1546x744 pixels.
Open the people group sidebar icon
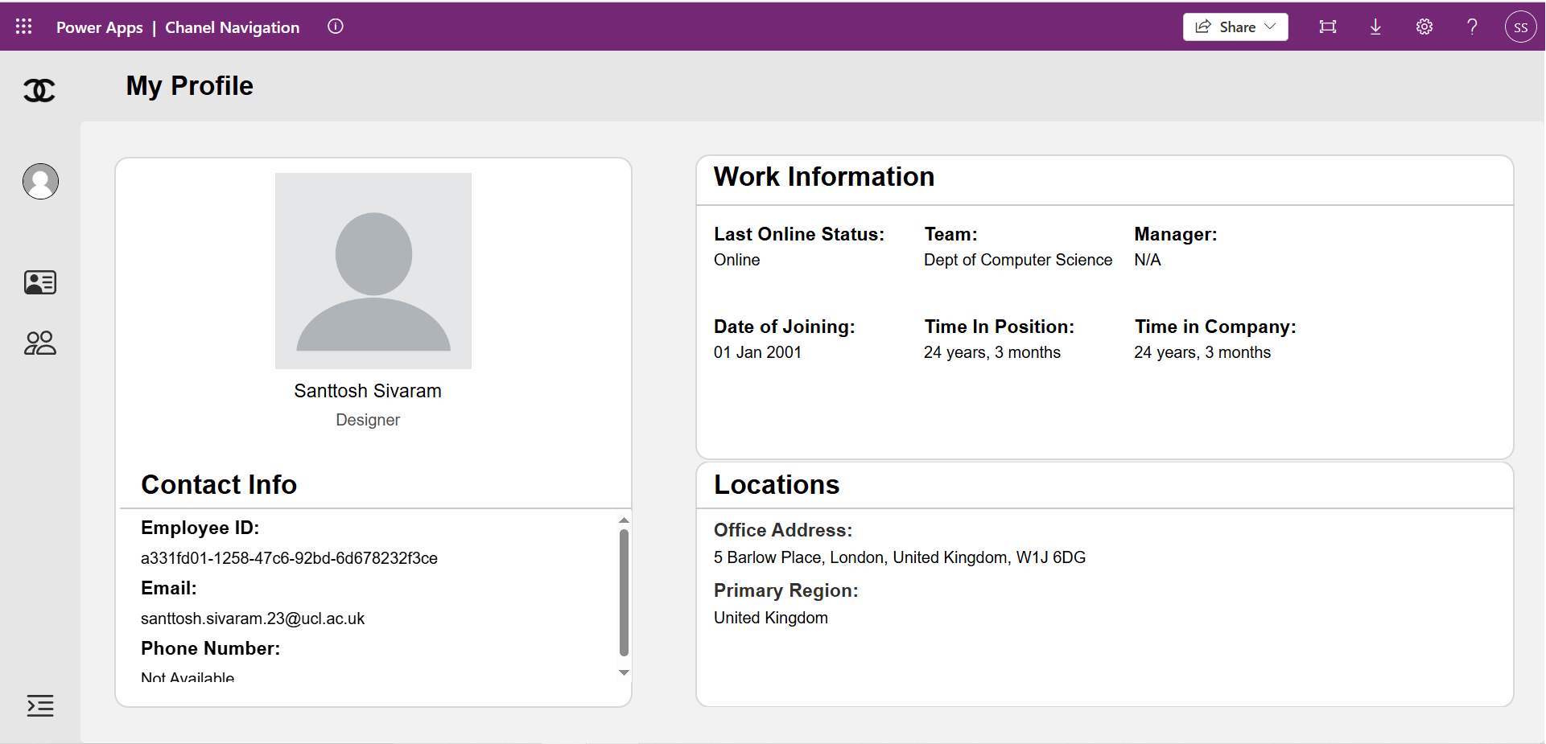[40, 343]
